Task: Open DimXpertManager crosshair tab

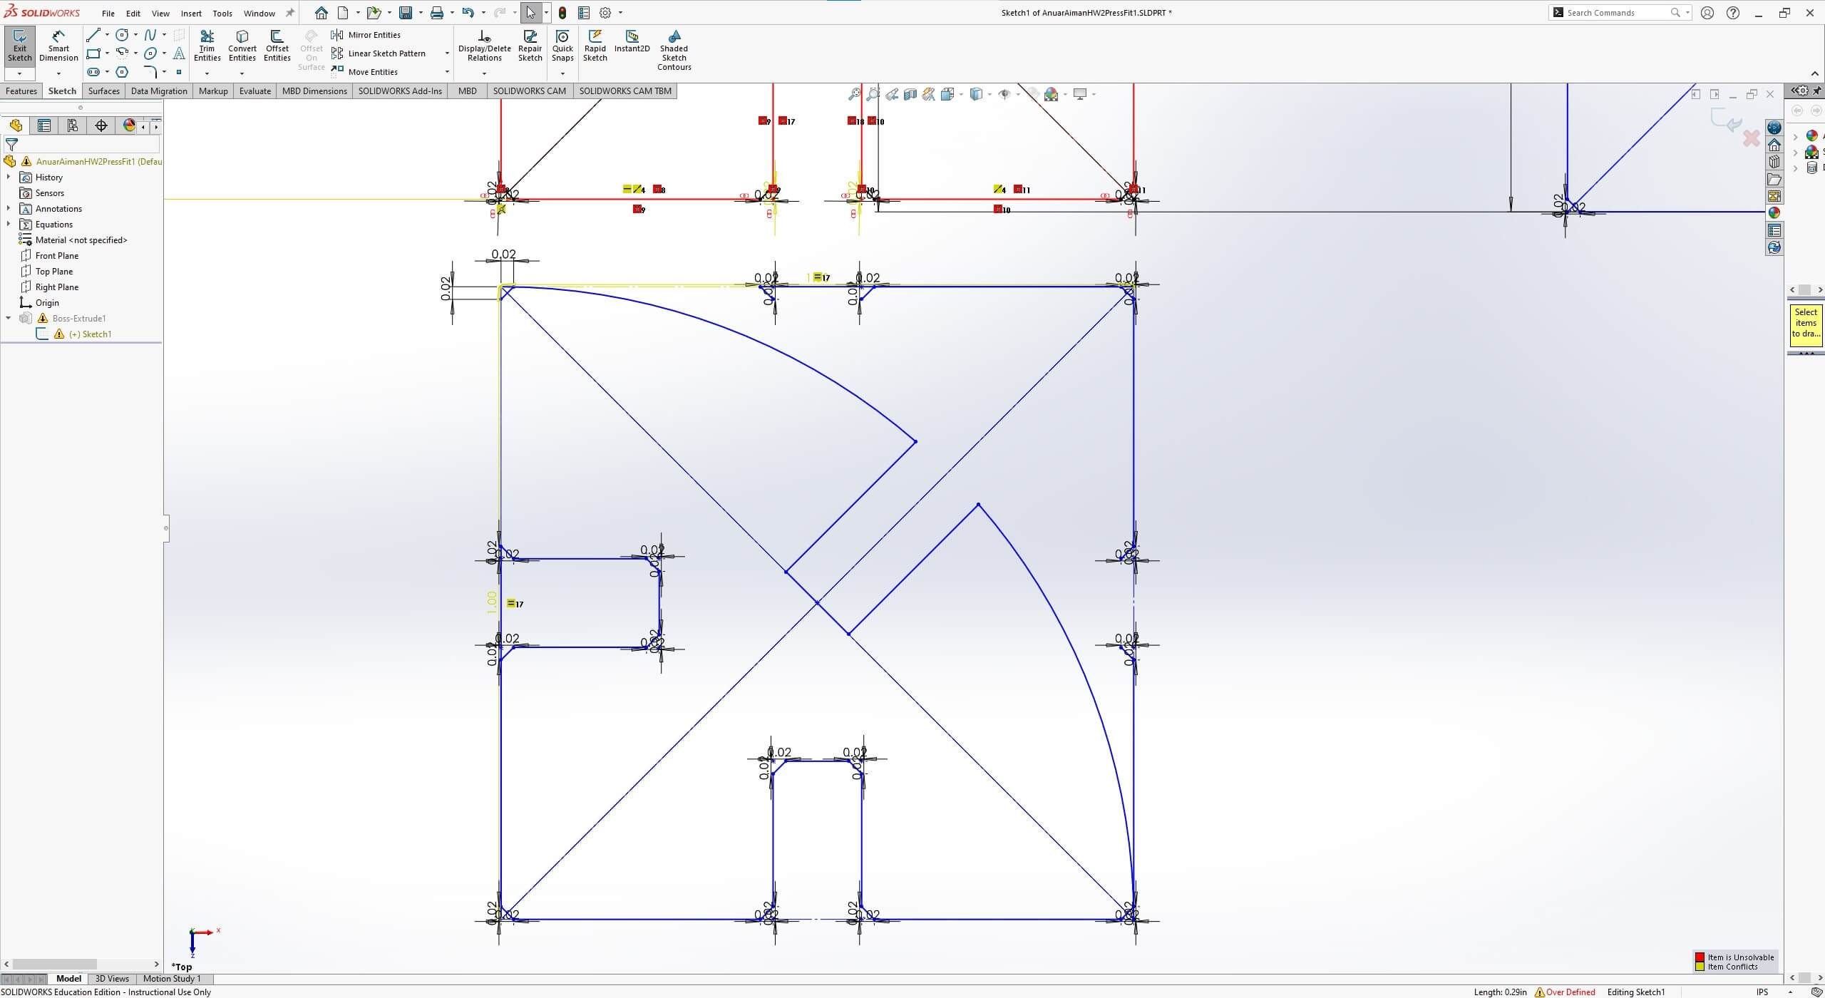Action: coord(101,125)
